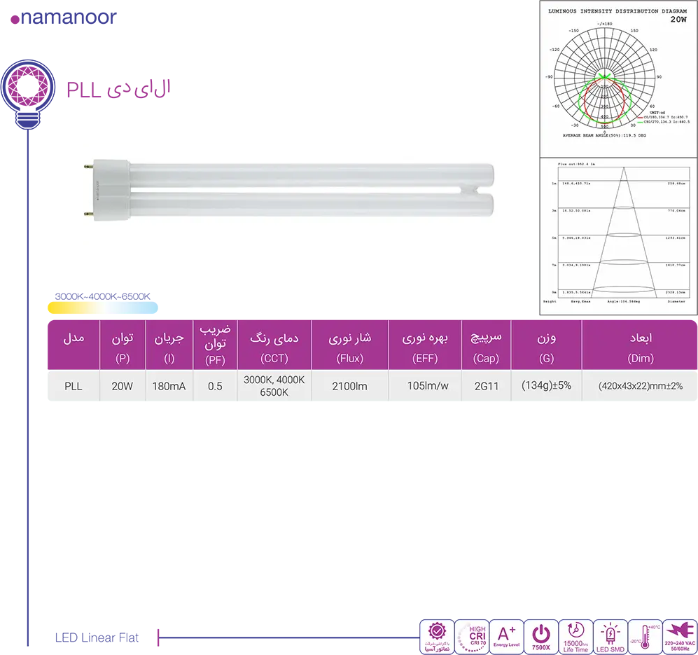Click the CCT column header
Image resolution: width=698 pixels, height=655 pixels.
[274, 346]
